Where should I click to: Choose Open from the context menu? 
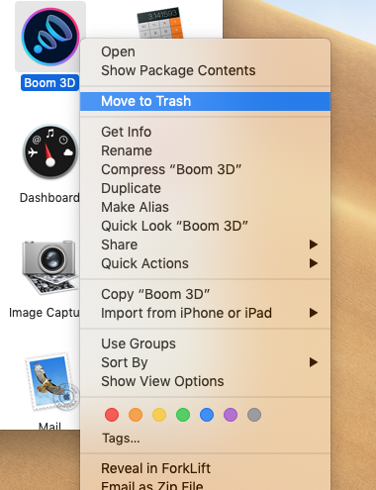(205, 51)
